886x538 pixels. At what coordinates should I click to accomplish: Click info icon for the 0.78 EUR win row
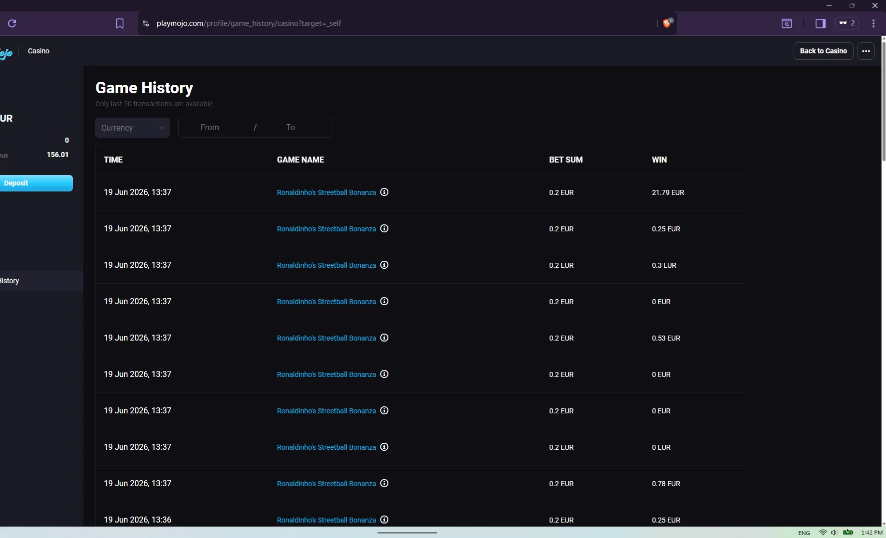pyautogui.click(x=384, y=483)
